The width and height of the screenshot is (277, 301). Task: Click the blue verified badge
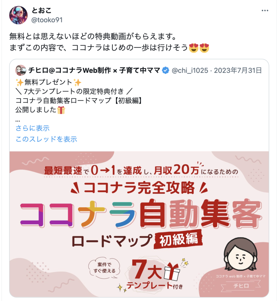pyautogui.click(x=165, y=71)
